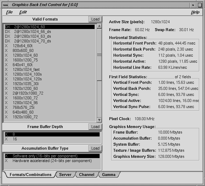
Task: Click the minimize dot button in title bar
Action: click(193, 5)
